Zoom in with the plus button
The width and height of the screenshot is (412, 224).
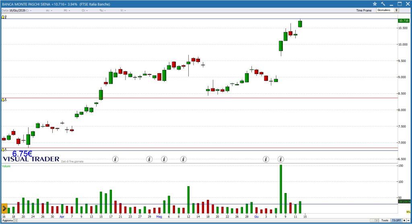[404, 220]
